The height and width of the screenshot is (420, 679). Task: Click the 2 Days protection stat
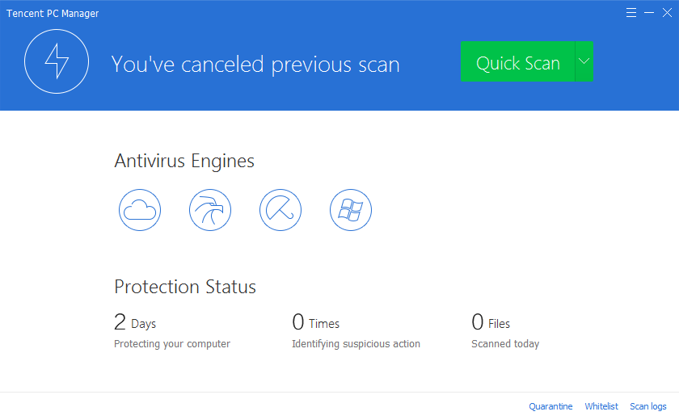pyautogui.click(x=135, y=323)
